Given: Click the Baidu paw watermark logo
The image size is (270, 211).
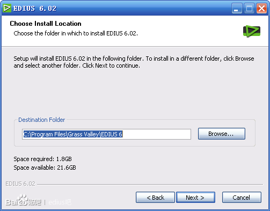Looking at the screenshot, I should click(23, 200).
